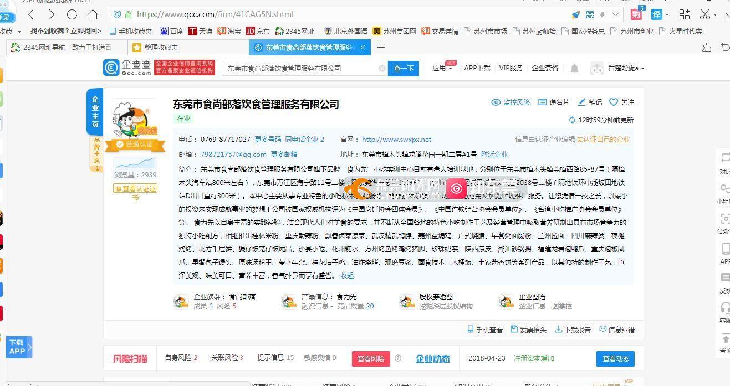
Task: Click 查看风险 red button
Action: pos(371,358)
